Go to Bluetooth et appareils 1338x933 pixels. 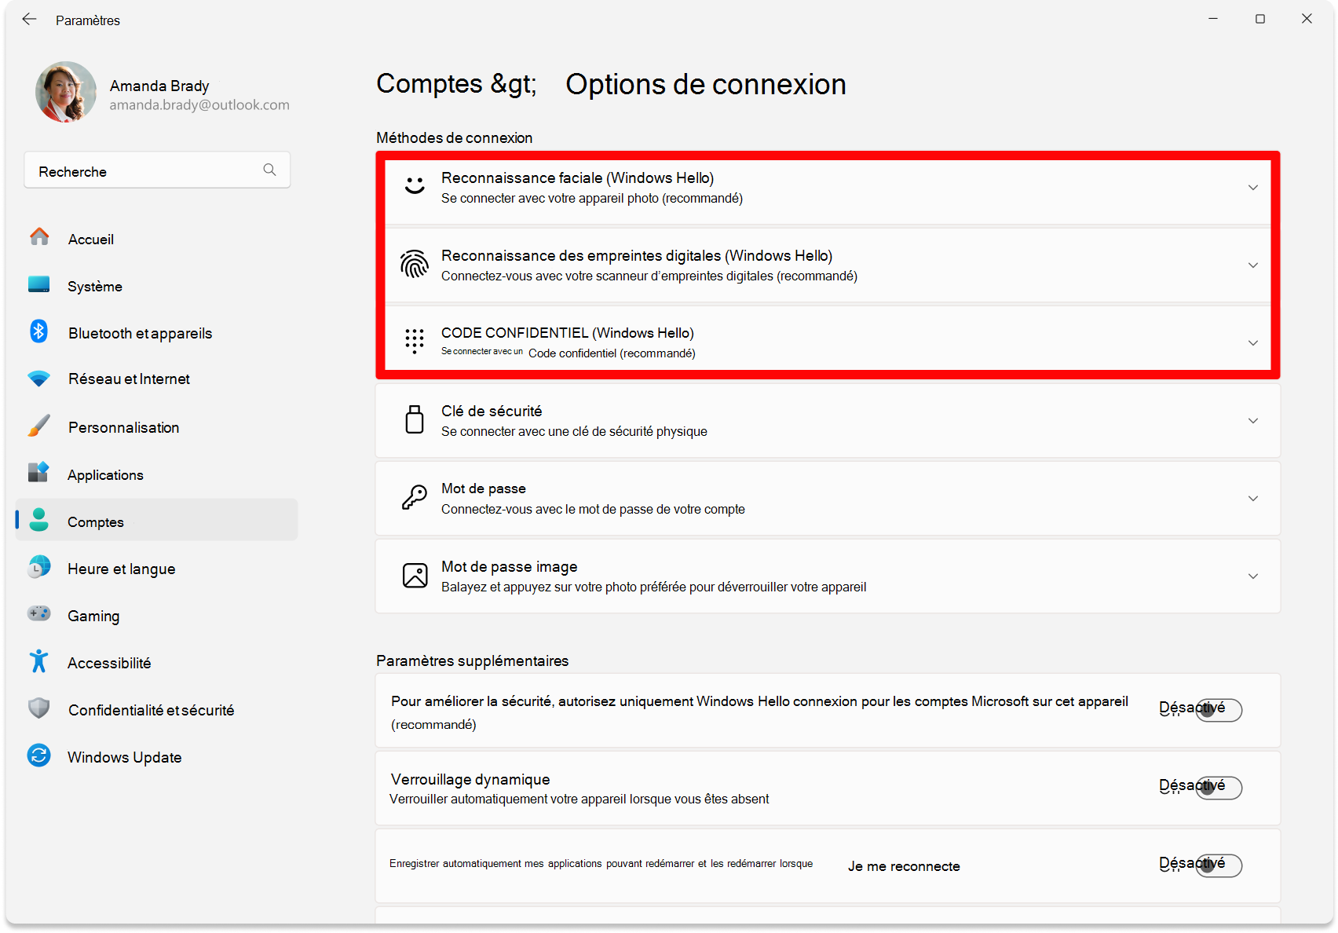coord(157,333)
